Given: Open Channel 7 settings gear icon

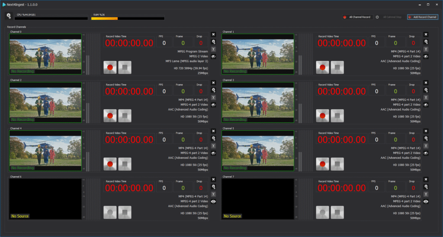Looking at the screenshot, I should (426, 187).
